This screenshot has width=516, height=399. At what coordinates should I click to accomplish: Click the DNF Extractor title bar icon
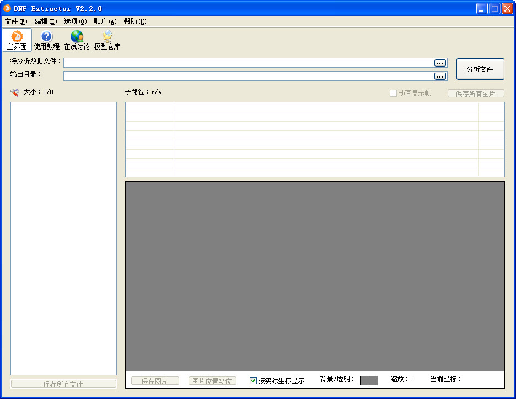7,8
